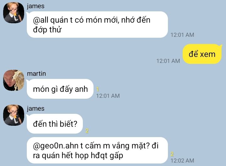This screenshot has width=226, height=166.
Task: Select the '@all quán t có món mới' message
Action: [97, 25]
